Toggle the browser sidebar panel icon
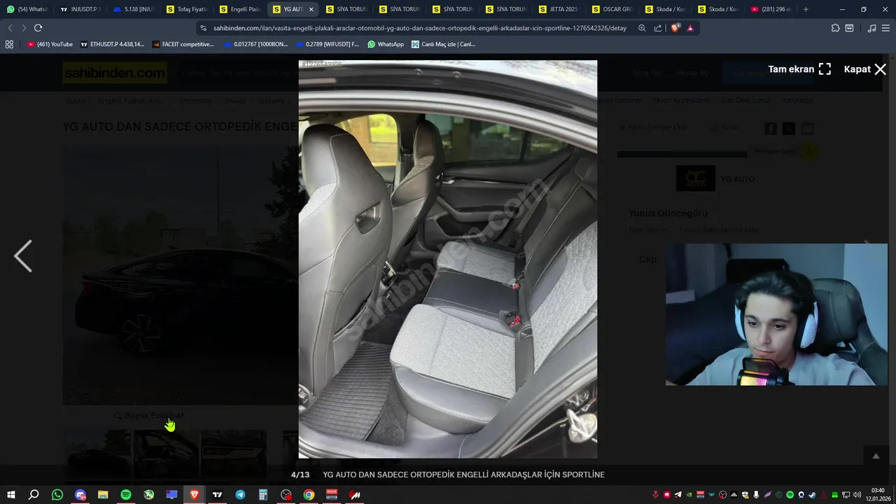The width and height of the screenshot is (896, 504). [849, 28]
